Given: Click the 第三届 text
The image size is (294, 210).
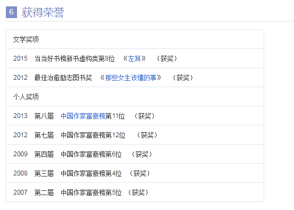Looking at the screenshot, I should [44, 173].
